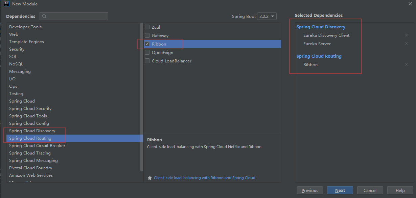
Task: Enable the Gateway checkbox
Action: 147,35
